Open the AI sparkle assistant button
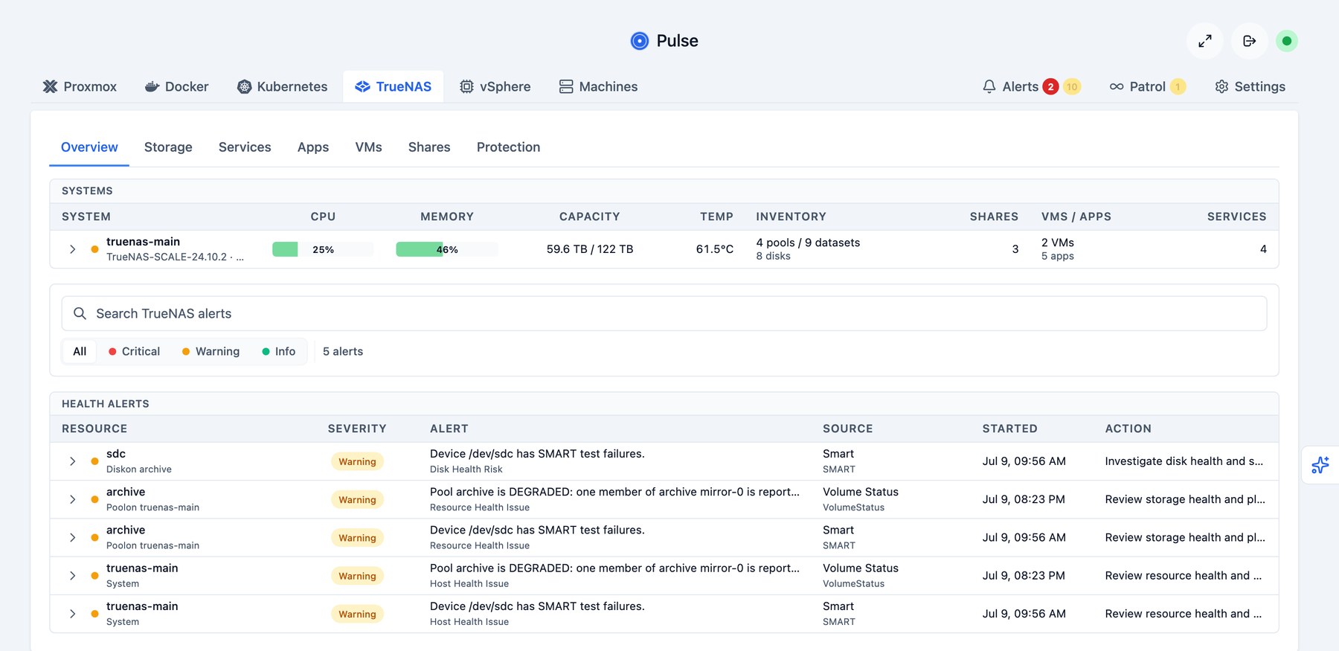Viewport: 1339px width, 651px height. [1320, 465]
